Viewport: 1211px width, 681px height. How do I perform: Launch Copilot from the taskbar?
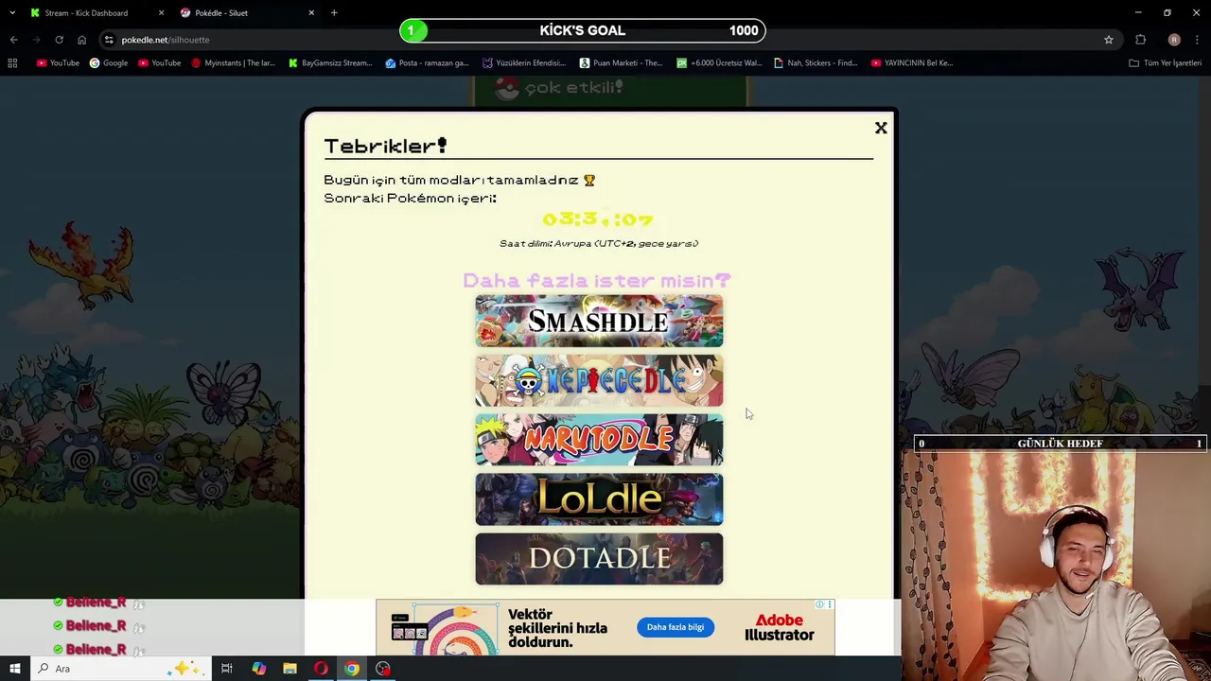(x=258, y=669)
